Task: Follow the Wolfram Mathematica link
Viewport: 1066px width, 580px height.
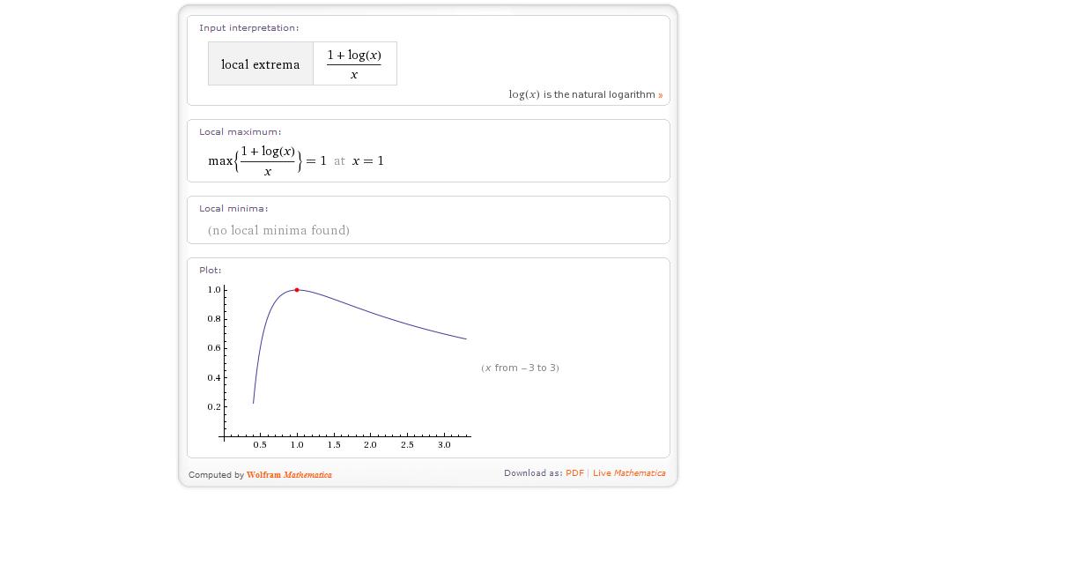Action: 289,475
